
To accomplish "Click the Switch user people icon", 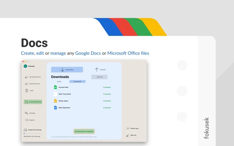I will (x=128, y=128).
